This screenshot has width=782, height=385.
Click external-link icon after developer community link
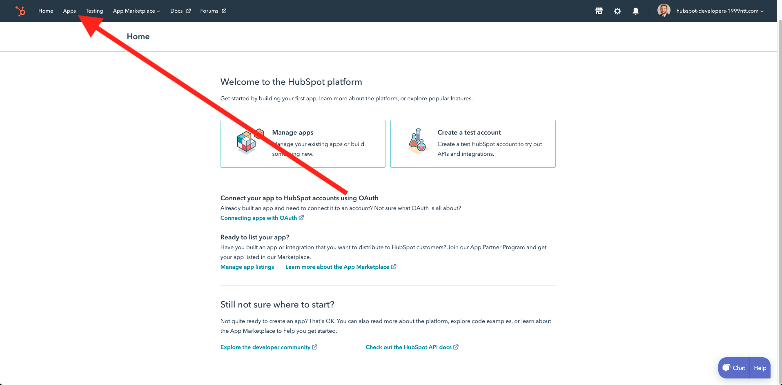pos(315,347)
